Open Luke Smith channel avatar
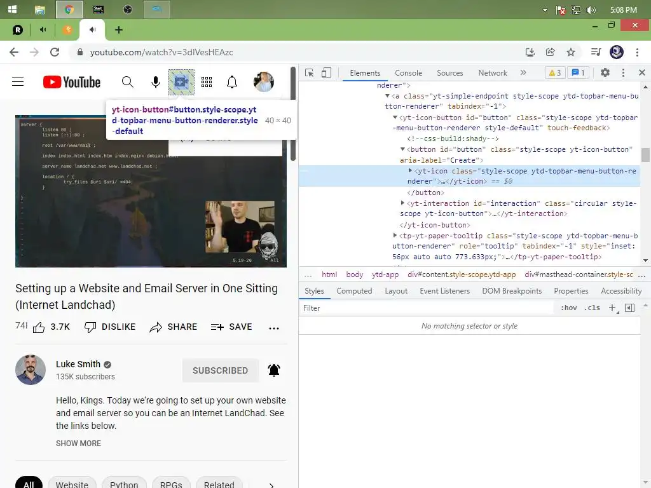The image size is (651, 488). (31, 370)
